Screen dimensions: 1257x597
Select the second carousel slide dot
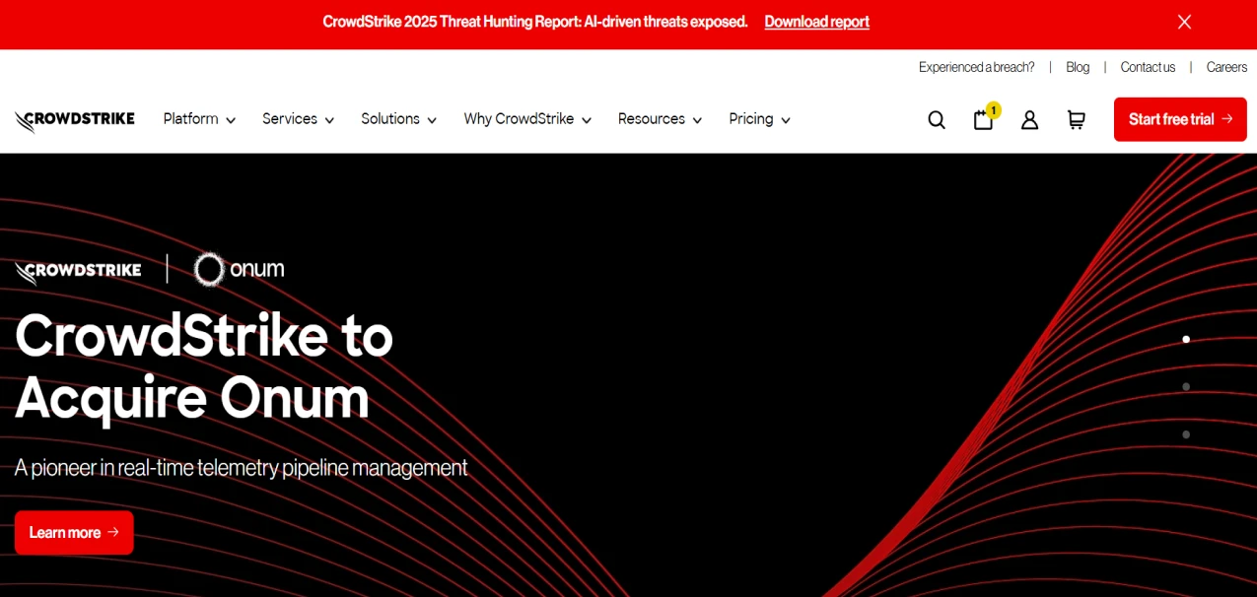[1186, 386]
